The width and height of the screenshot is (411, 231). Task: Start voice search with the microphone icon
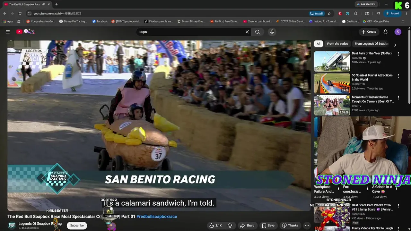(272, 32)
